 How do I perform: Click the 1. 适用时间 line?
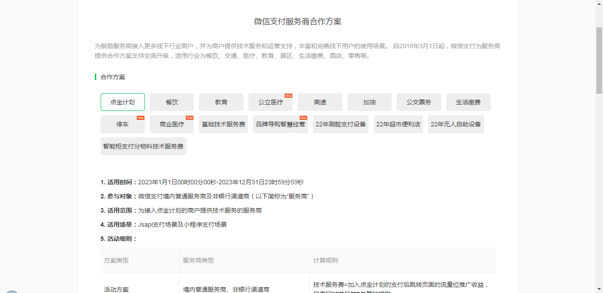[x=202, y=182]
